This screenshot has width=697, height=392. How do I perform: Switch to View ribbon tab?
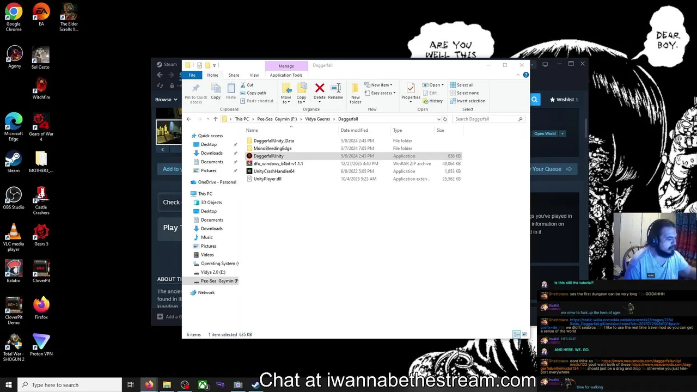254,75
